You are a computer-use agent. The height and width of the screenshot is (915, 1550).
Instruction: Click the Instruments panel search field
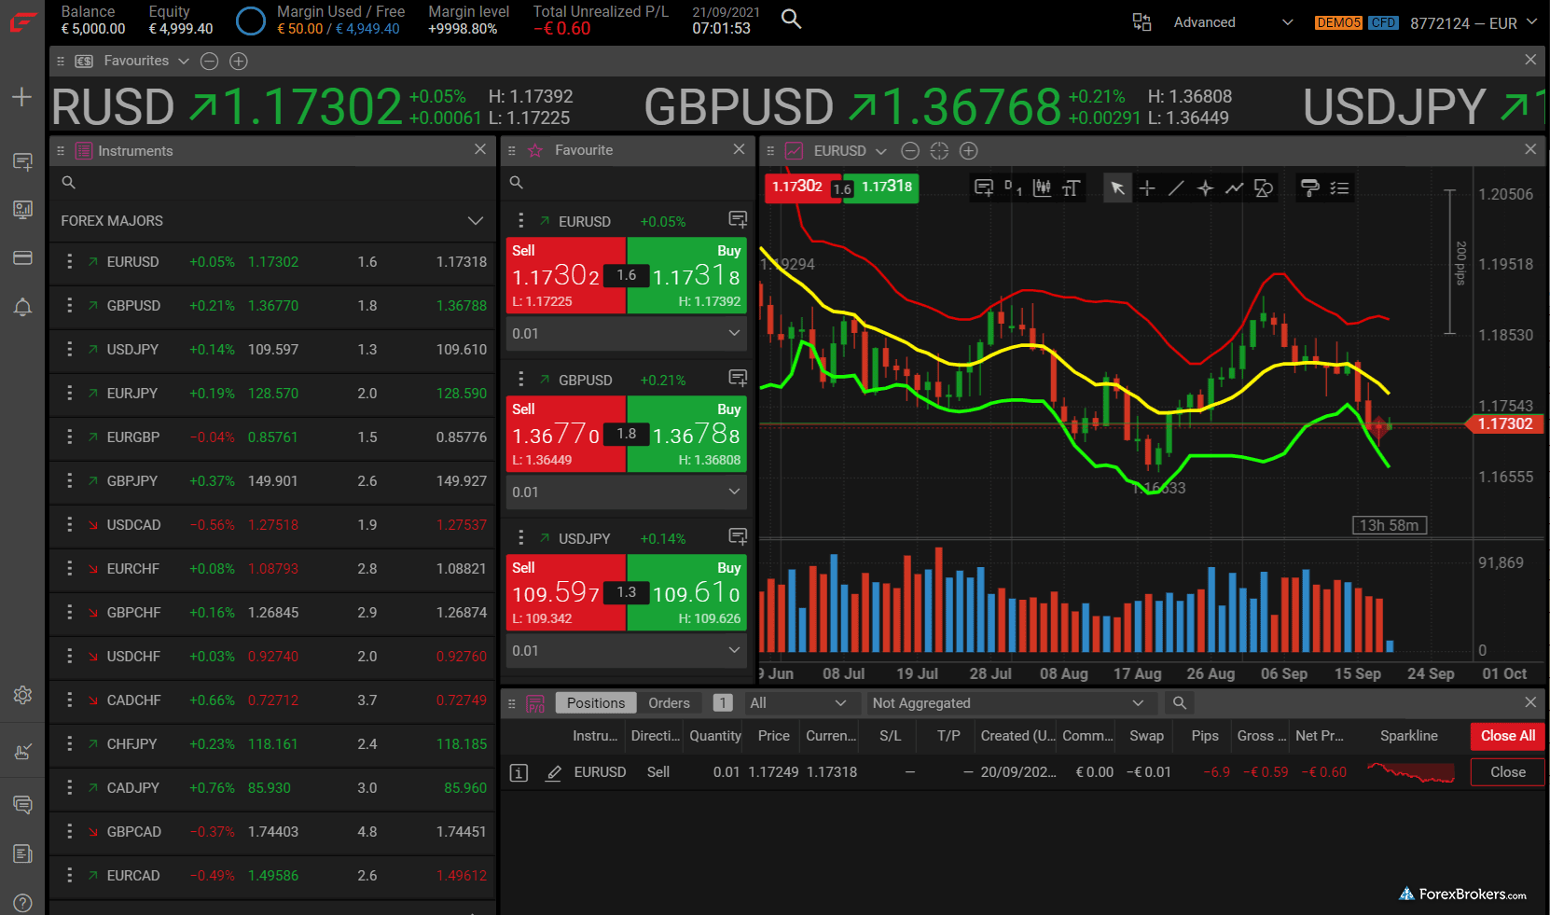pyautogui.click(x=270, y=183)
